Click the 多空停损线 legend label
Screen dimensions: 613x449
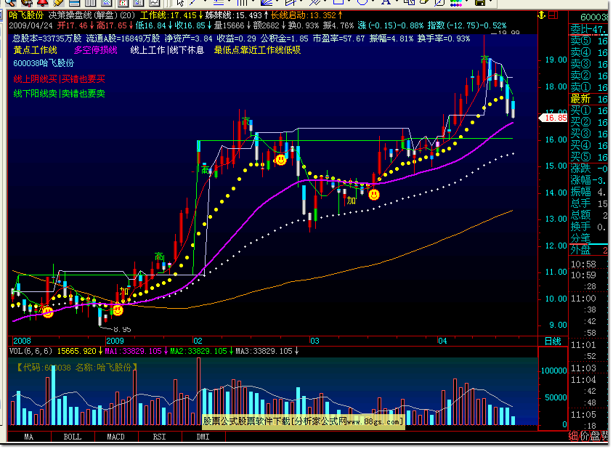[96, 50]
